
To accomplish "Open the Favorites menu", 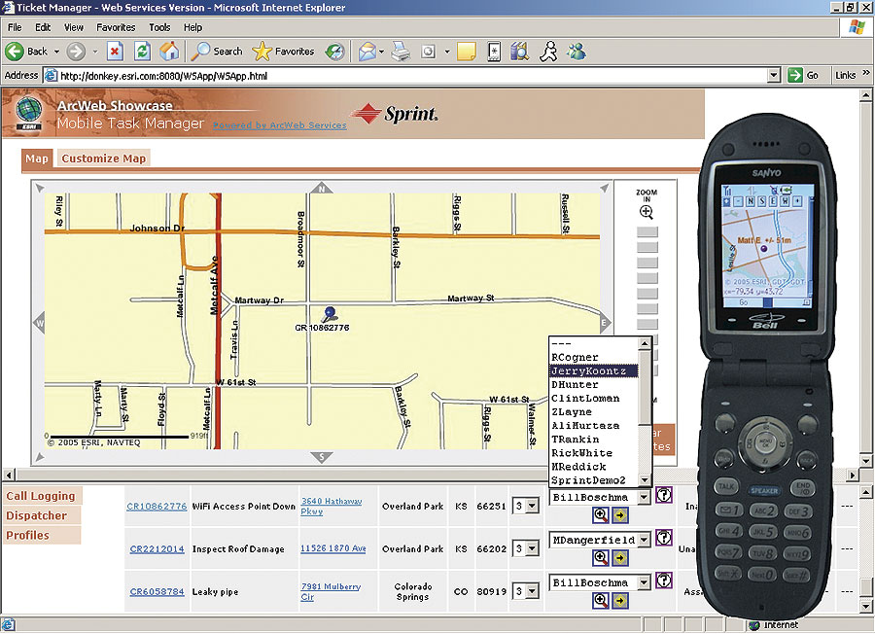I will (116, 27).
